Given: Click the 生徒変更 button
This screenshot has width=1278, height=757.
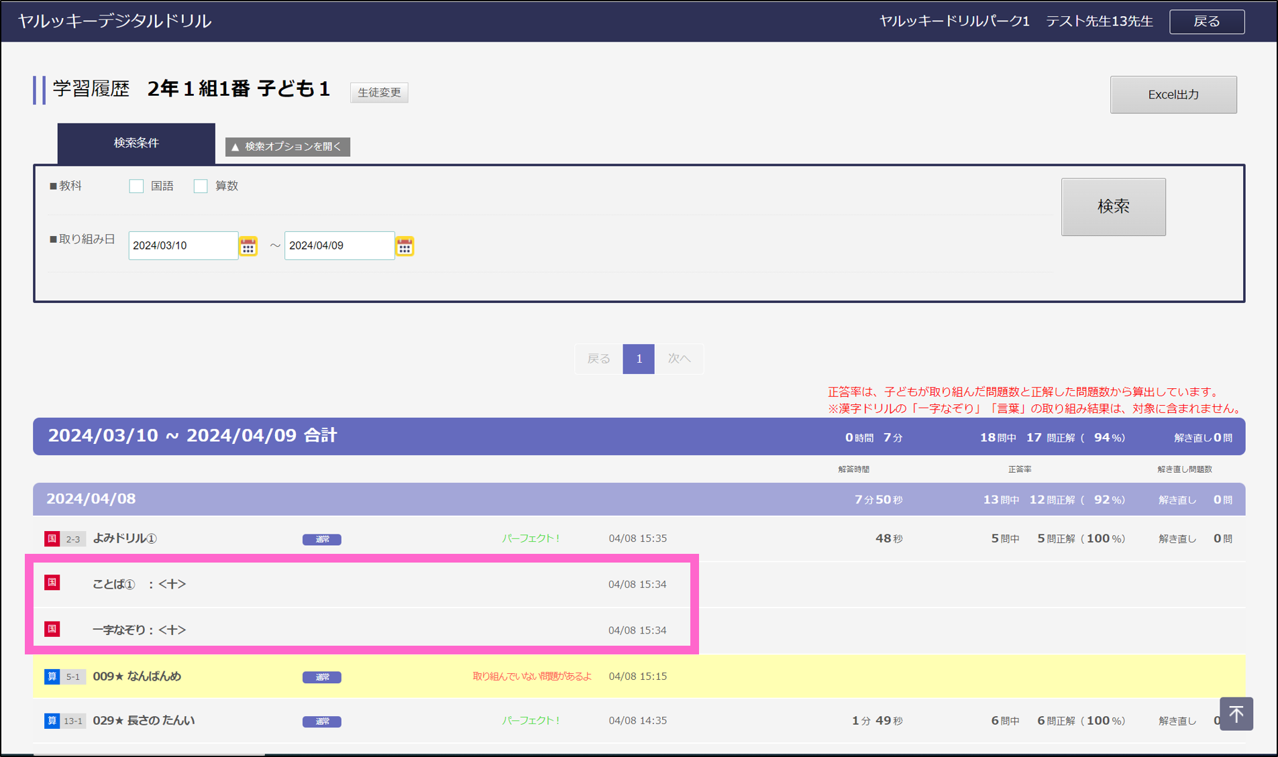Looking at the screenshot, I should click(379, 93).
